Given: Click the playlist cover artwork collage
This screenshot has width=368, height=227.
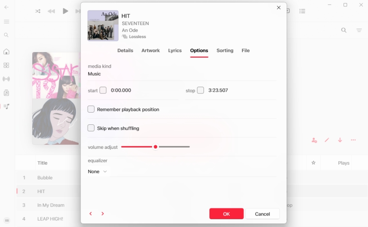Looking at the screenshot, I should coord(56,98).
